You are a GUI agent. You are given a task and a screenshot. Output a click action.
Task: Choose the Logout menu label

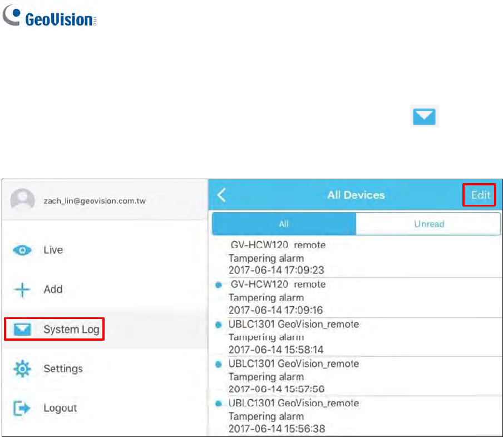tap(60, 408)
